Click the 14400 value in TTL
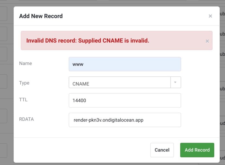 tap(79, 101)
